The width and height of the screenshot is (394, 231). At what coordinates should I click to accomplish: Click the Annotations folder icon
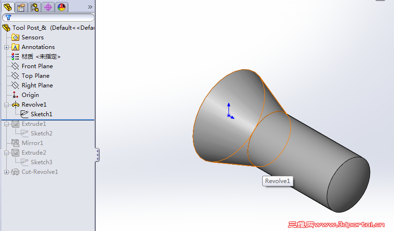point(15,47)
